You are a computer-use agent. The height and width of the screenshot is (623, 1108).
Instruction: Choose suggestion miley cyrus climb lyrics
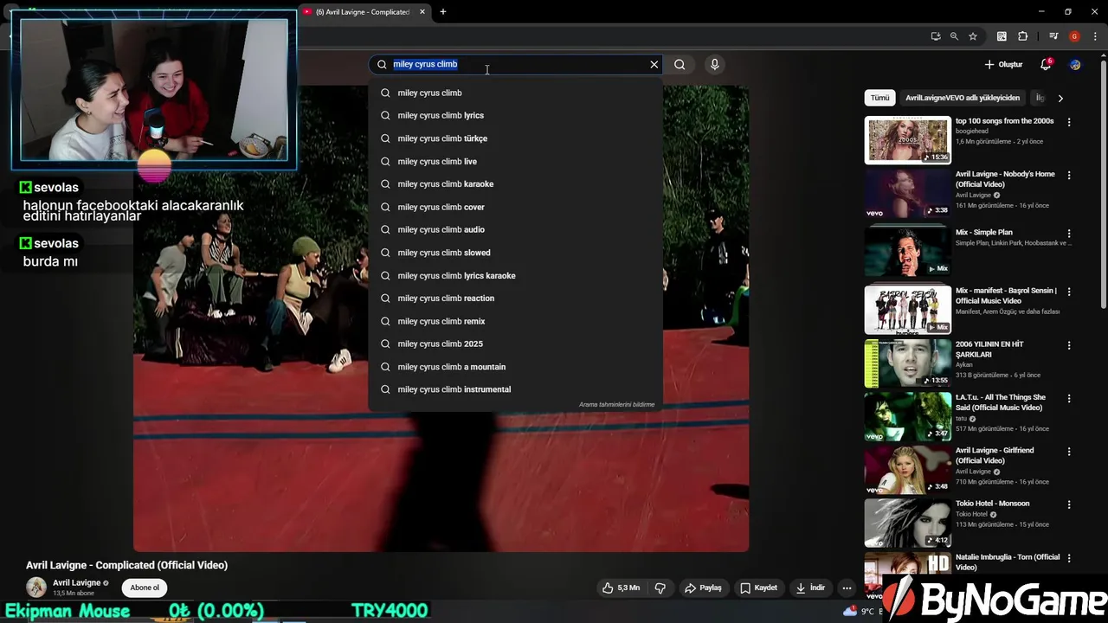pyautogui.click(x=516, y=115)
